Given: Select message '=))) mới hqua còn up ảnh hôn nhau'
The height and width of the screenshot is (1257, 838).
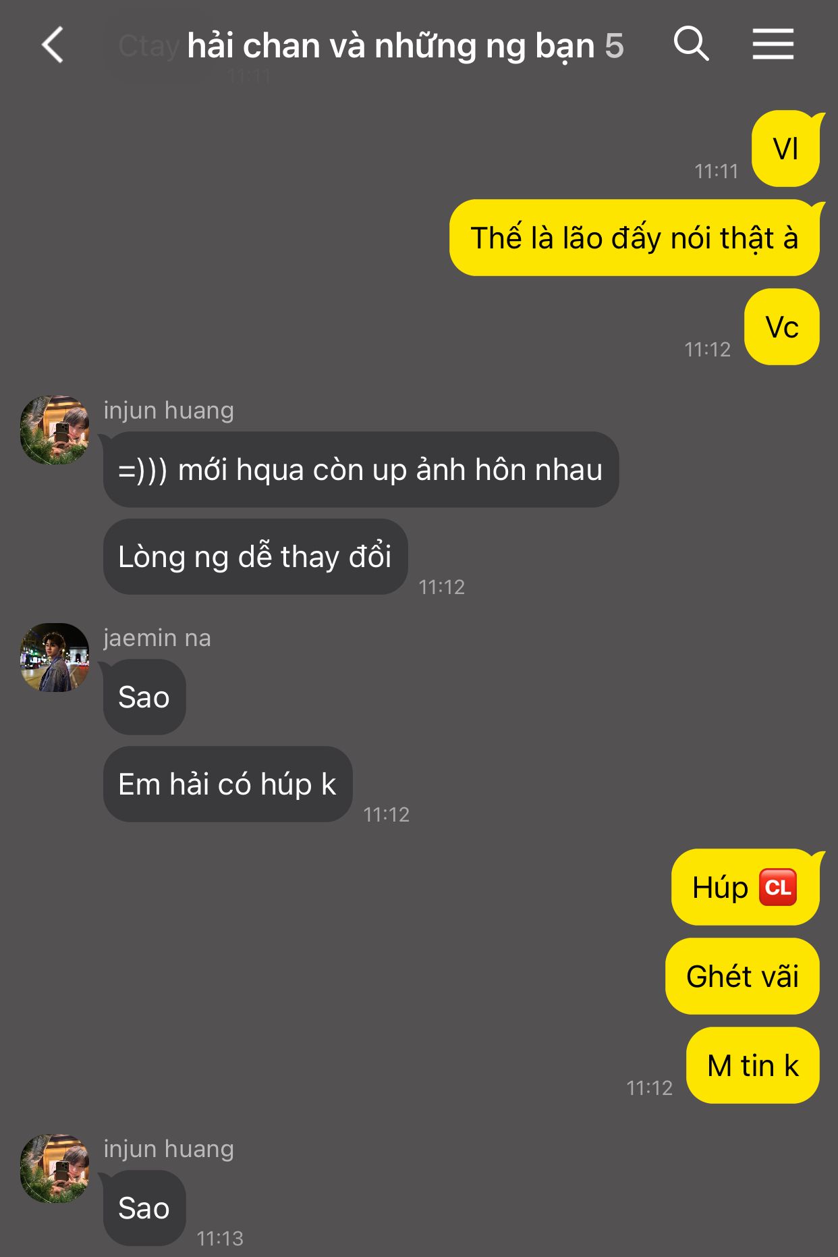Looking at the screenshot, I should click(x=360, y=470).
